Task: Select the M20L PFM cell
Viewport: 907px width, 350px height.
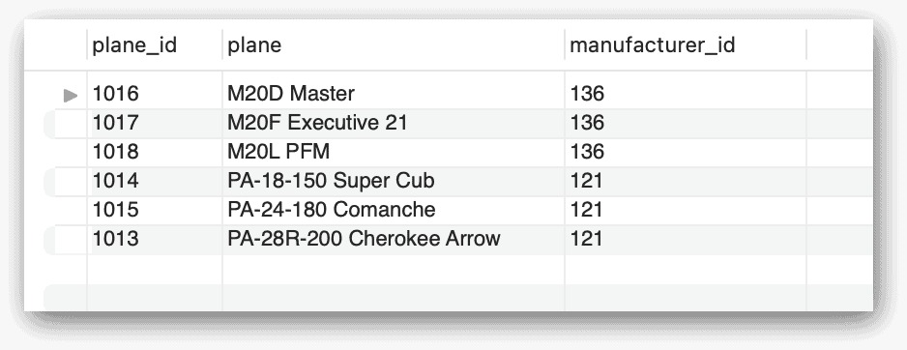Action: point(394,152)
